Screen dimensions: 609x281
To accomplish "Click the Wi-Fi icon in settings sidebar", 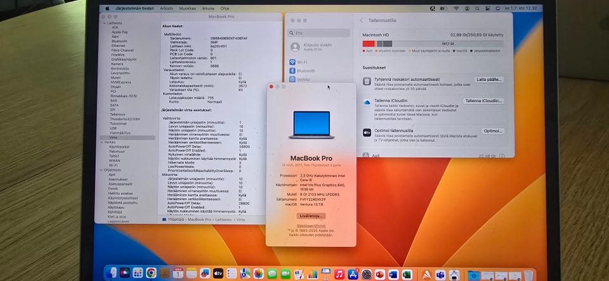I will tap(292, 62).
